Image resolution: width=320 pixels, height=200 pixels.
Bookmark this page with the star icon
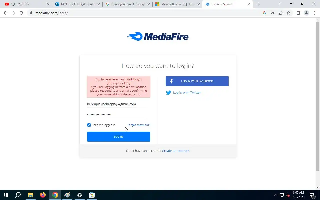tap(288, 13)
